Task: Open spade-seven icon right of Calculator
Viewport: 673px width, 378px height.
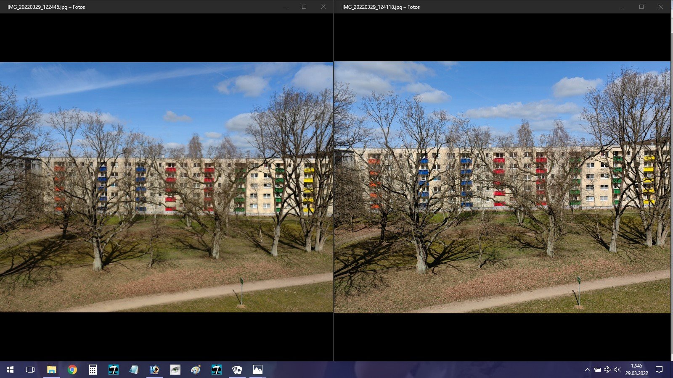Action: [114, 370]
